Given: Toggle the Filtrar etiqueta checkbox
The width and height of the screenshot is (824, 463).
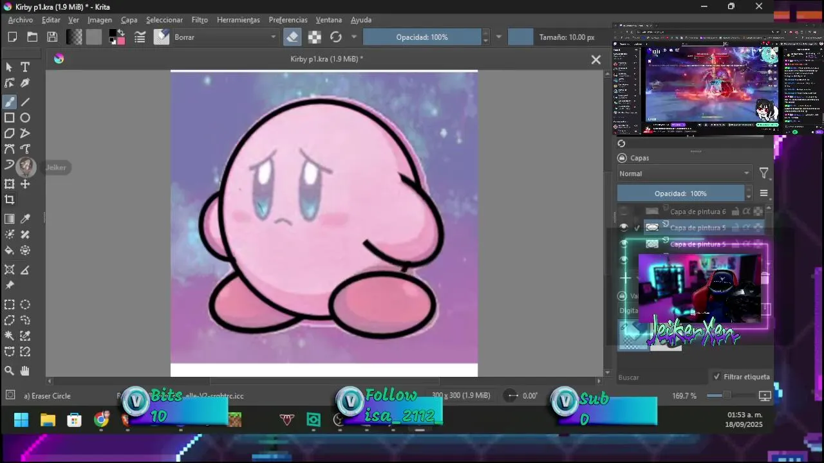Looking at the screenshot, I should 716,377.
